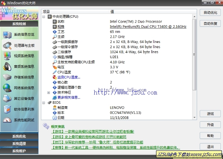Click the magnifier icon beside 主频
This screenshot has width=223, height=159.
(x=55, y=37)
